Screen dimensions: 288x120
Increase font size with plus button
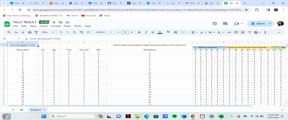tap(132, 32)
